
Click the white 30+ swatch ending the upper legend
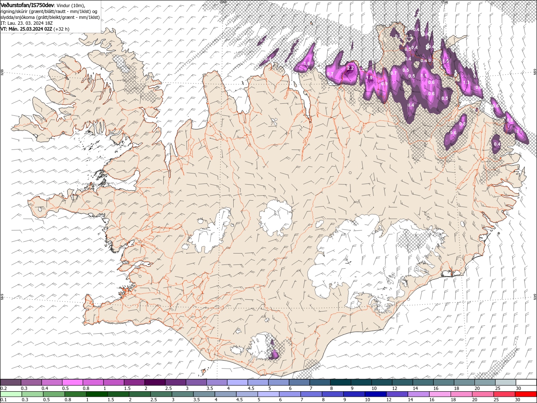526,382
